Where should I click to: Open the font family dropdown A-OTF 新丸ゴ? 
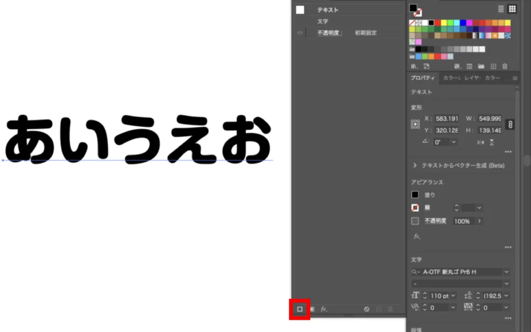[x=506, y=272]
